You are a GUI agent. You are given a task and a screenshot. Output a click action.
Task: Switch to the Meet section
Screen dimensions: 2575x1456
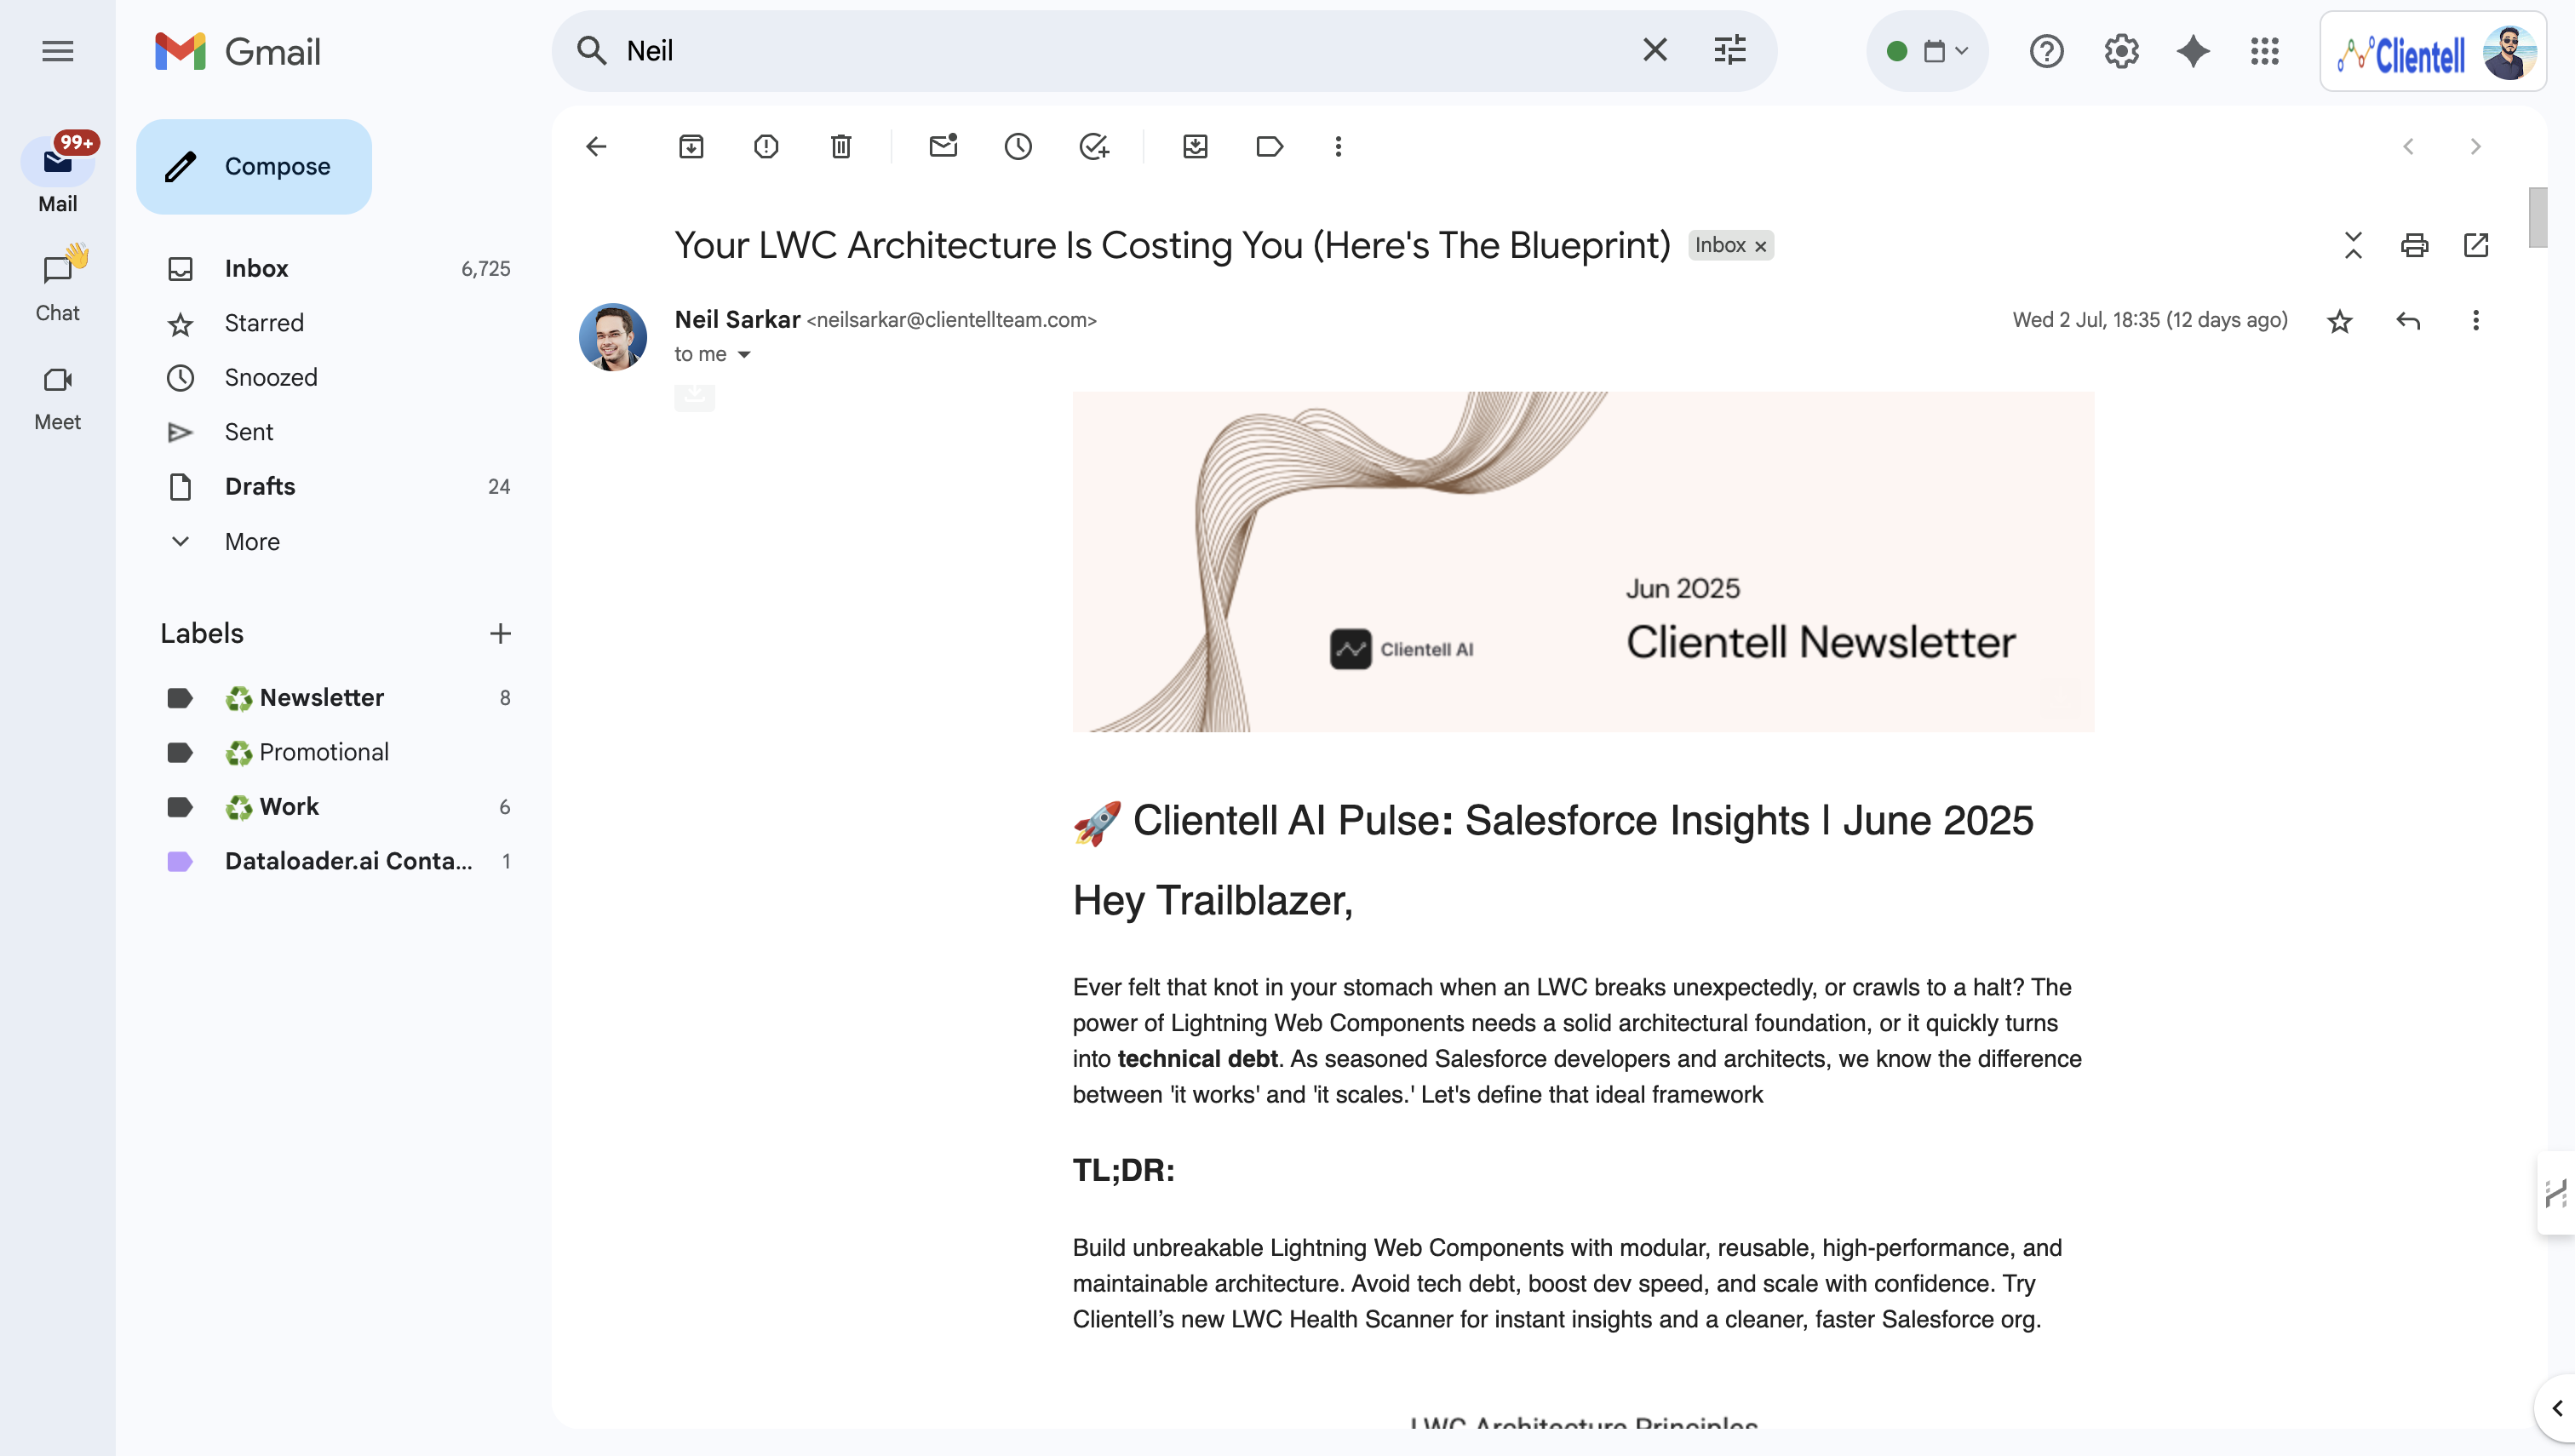click(57, 396)
